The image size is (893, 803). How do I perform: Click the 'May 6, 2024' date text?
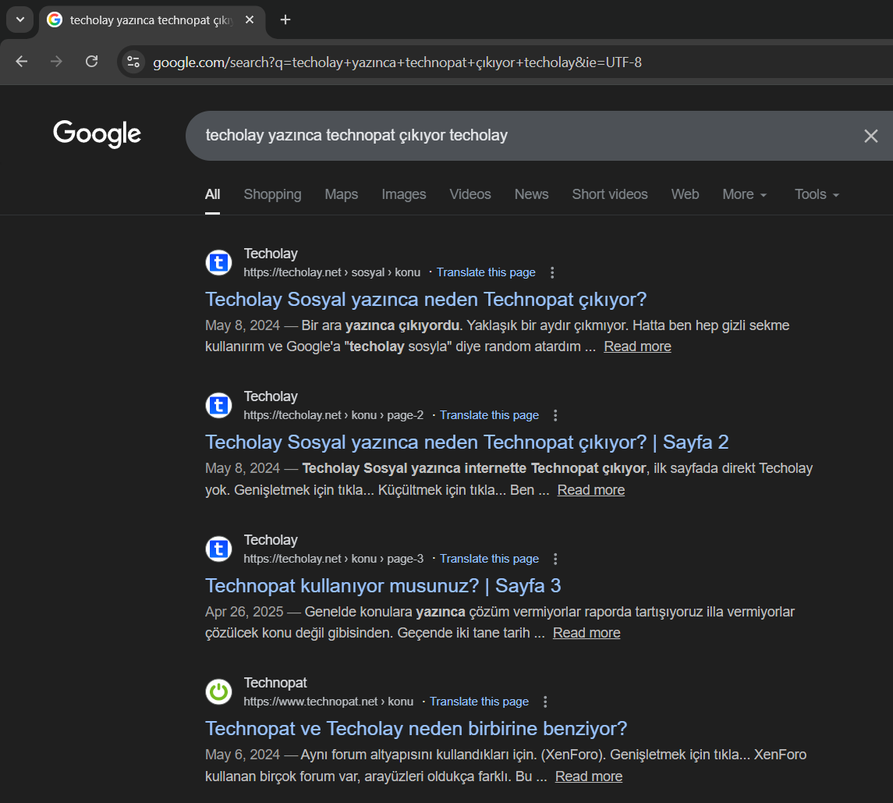tap(242, 755)
